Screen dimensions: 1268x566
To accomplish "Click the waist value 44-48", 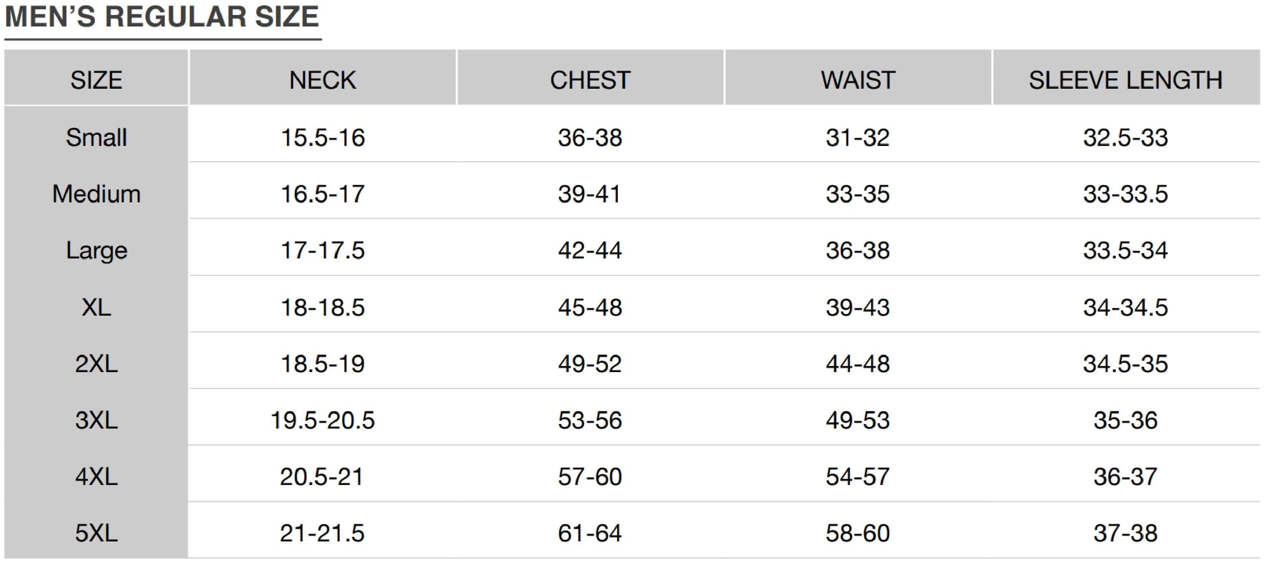I will click(x=858, y=364).
